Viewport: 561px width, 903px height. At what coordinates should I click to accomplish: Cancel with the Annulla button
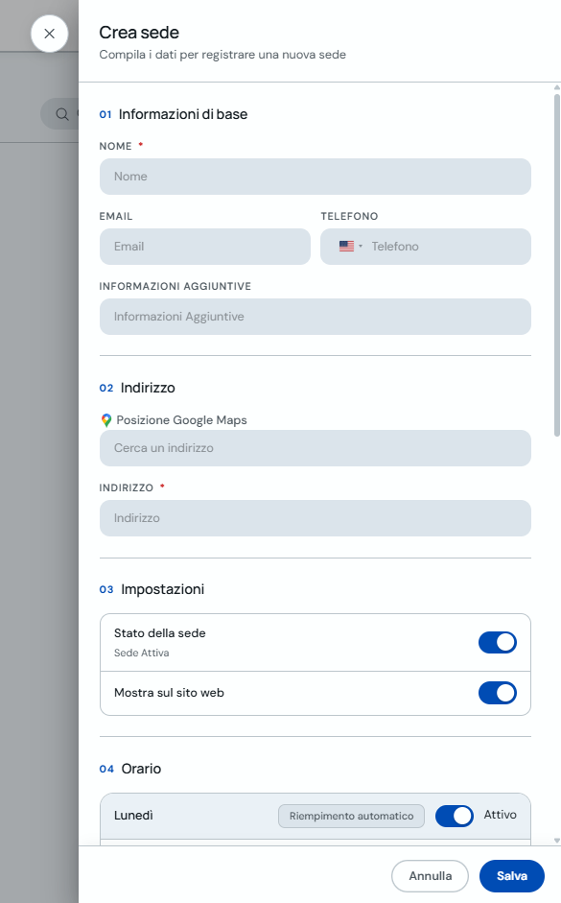tap(431, 876)
